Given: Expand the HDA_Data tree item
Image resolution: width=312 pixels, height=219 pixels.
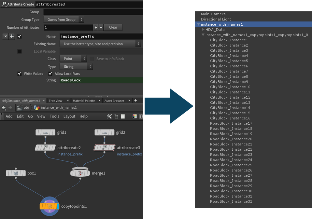Looking at the screenshot, I should point(203,30).
